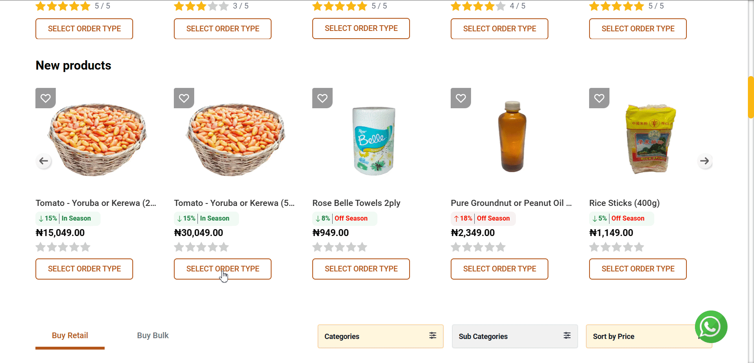
Task: Click the Sub Categories filter sliders icon
Action: 567,335
